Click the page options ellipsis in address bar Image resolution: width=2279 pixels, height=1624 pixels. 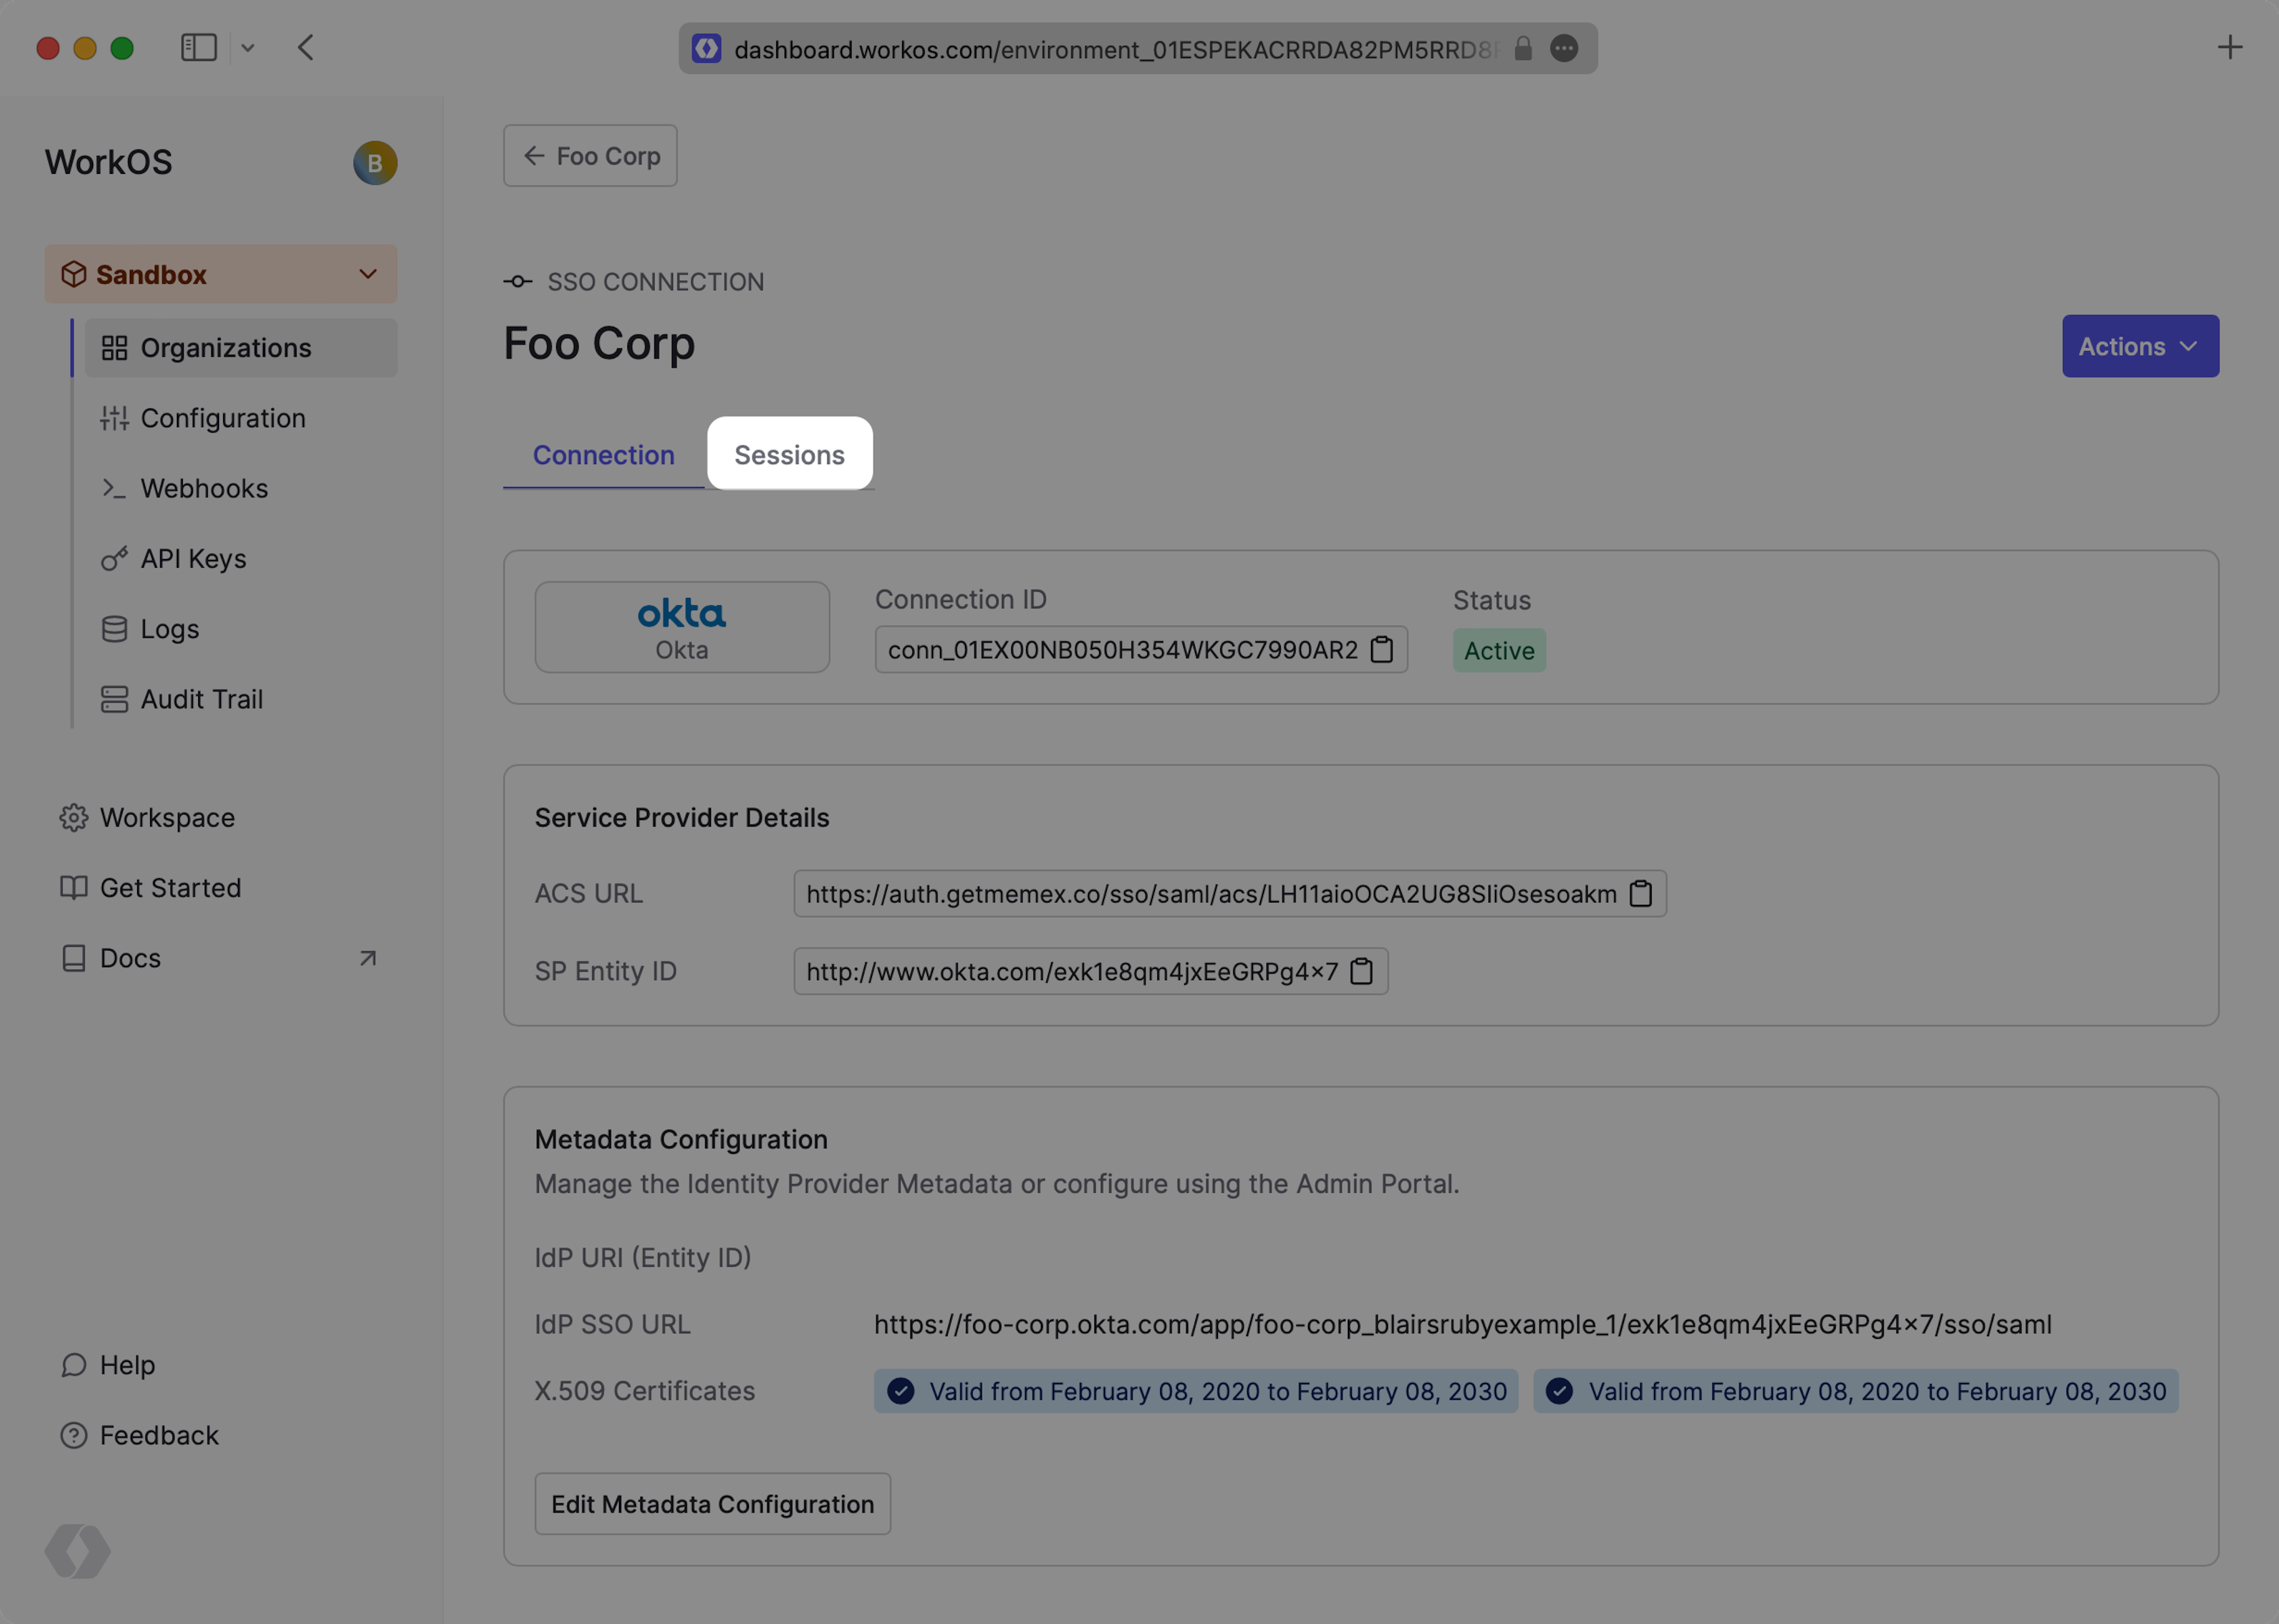[1564, 48]
